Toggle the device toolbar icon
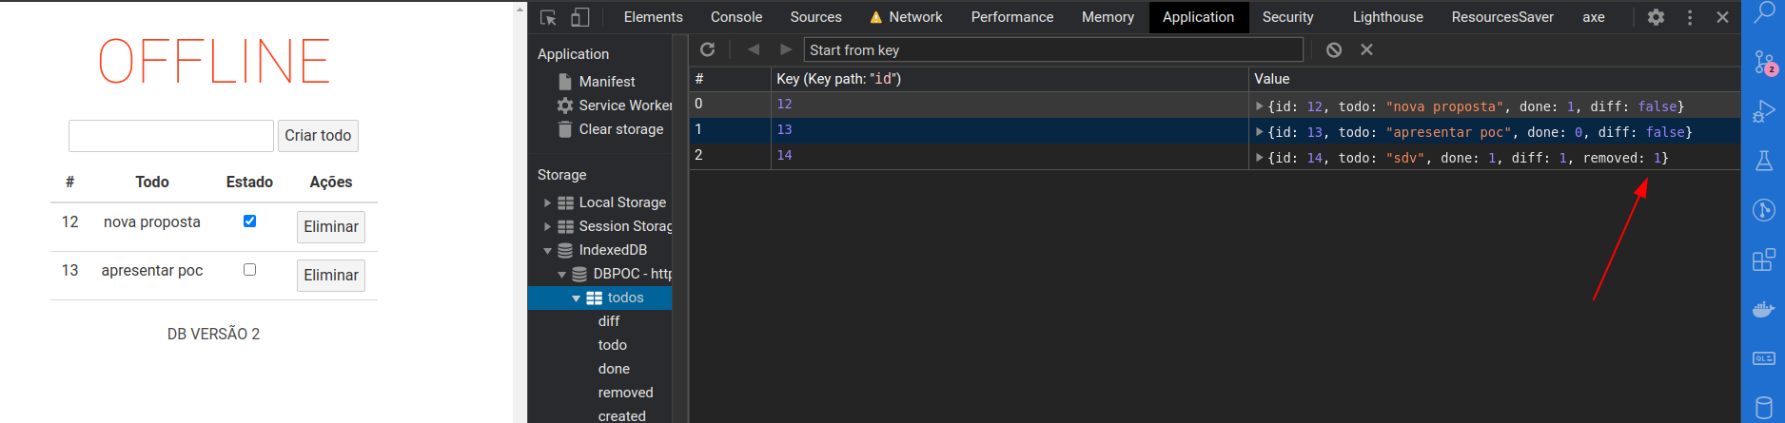 579,17
